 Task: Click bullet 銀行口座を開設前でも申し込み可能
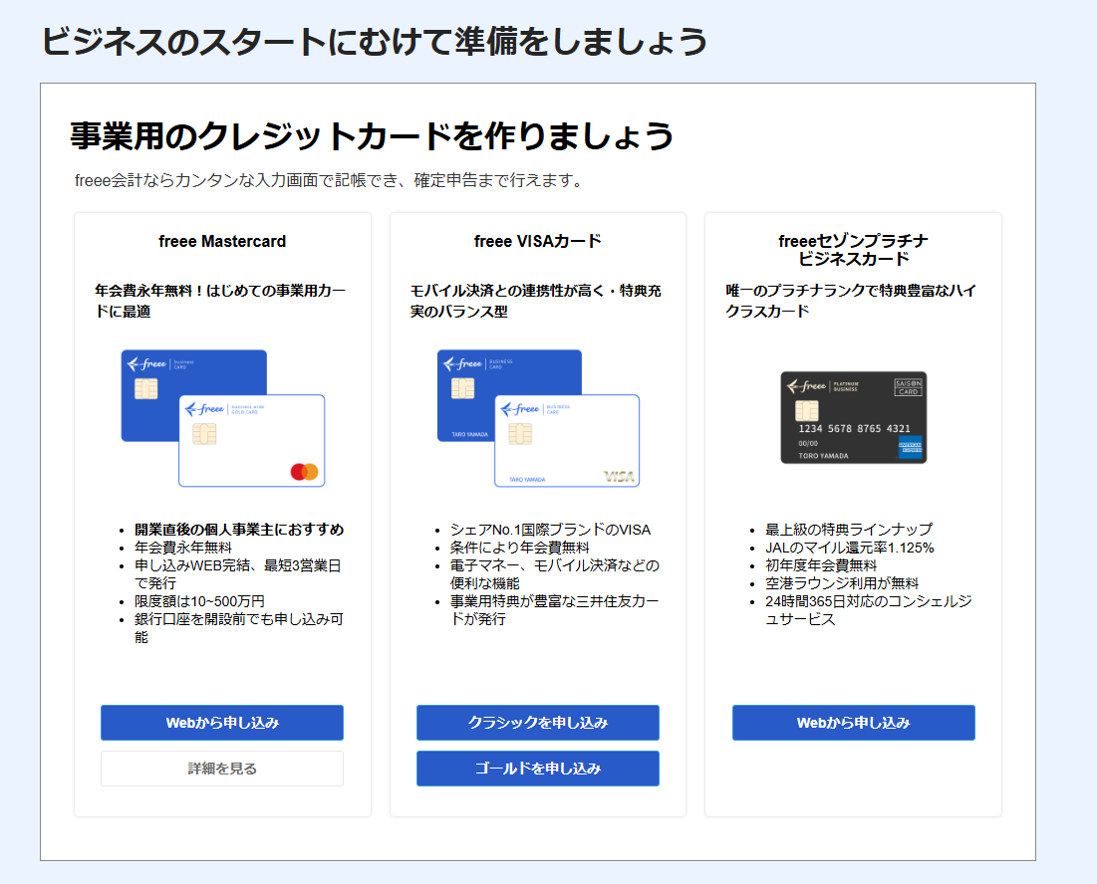tap(239, 627)
